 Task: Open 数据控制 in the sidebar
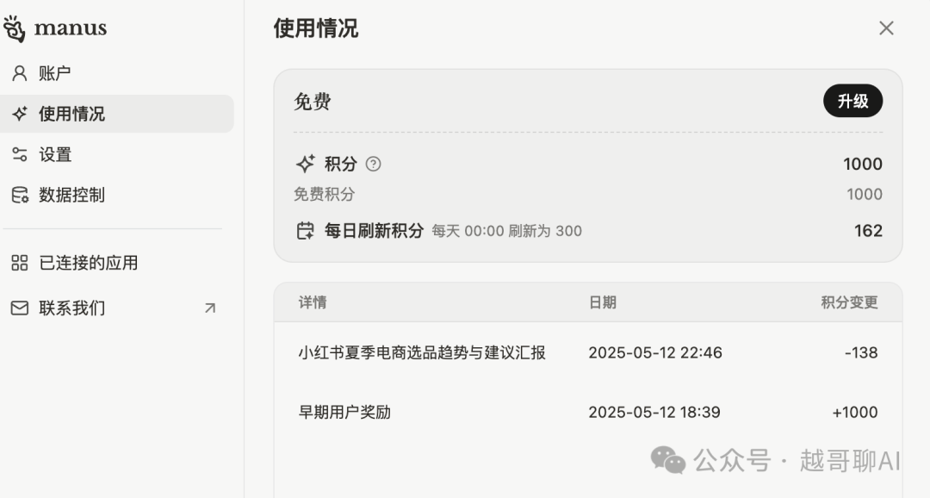117,195
